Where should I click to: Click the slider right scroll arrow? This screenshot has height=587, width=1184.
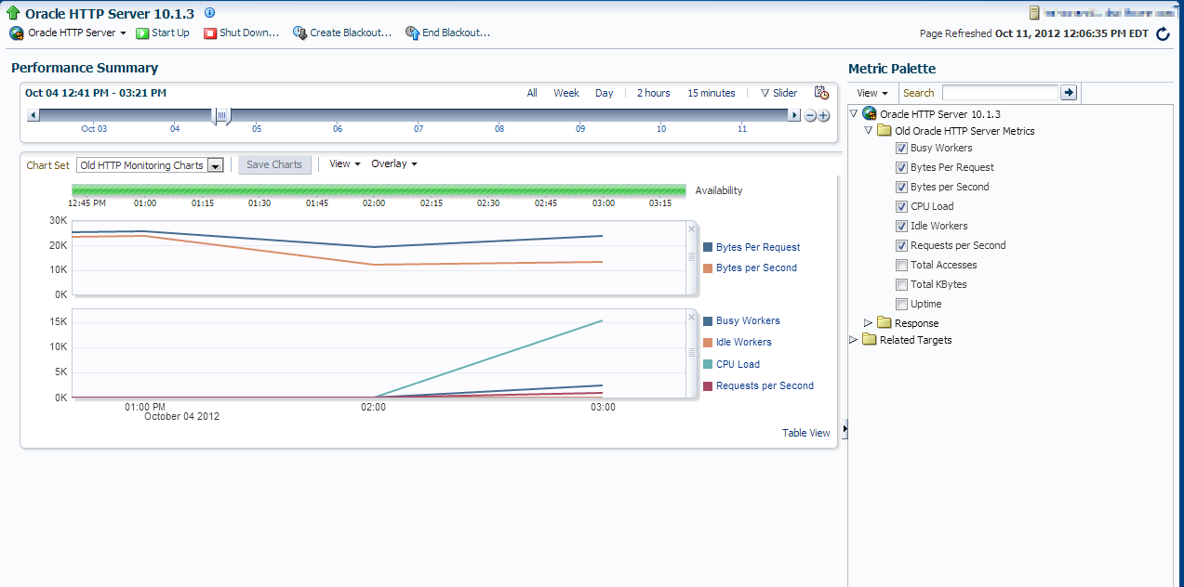coord(793,115)
